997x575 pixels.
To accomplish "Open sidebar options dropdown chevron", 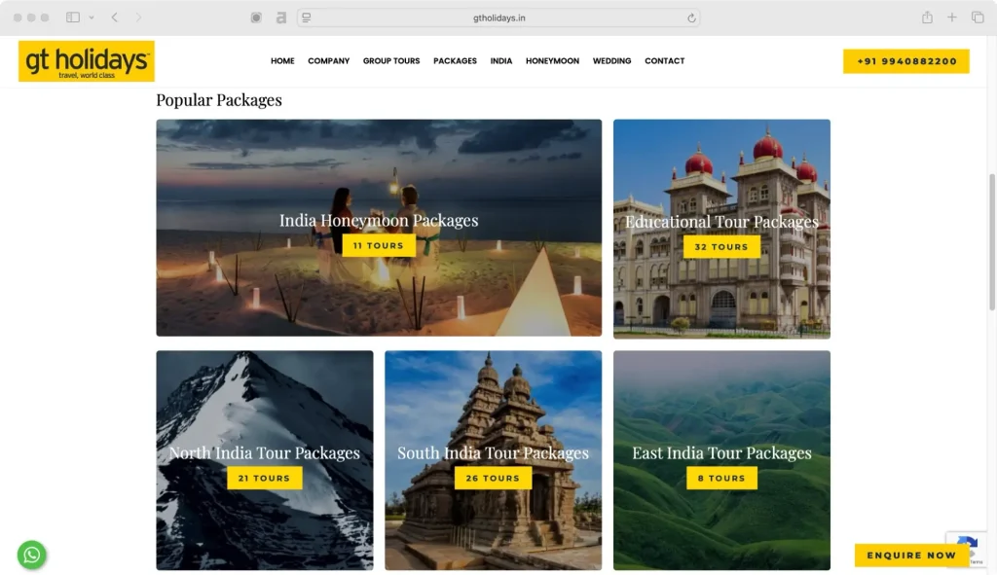I will [92, 18].
